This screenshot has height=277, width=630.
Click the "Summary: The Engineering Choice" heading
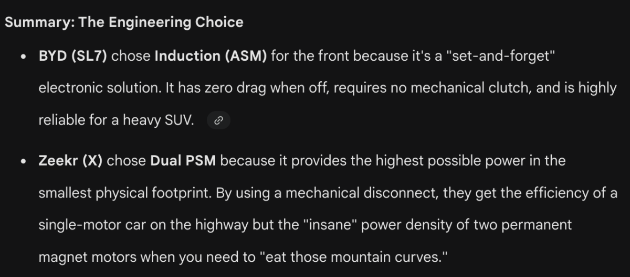[x=124, y=23]
